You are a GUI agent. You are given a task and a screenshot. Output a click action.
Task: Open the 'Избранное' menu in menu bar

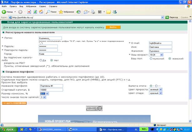31,6
